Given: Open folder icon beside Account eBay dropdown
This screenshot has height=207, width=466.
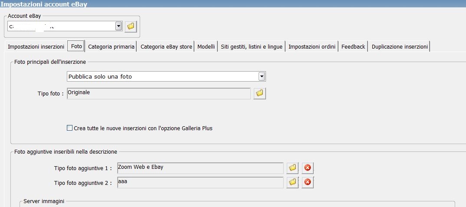Looking at the screenshot, I should point(131,26).
